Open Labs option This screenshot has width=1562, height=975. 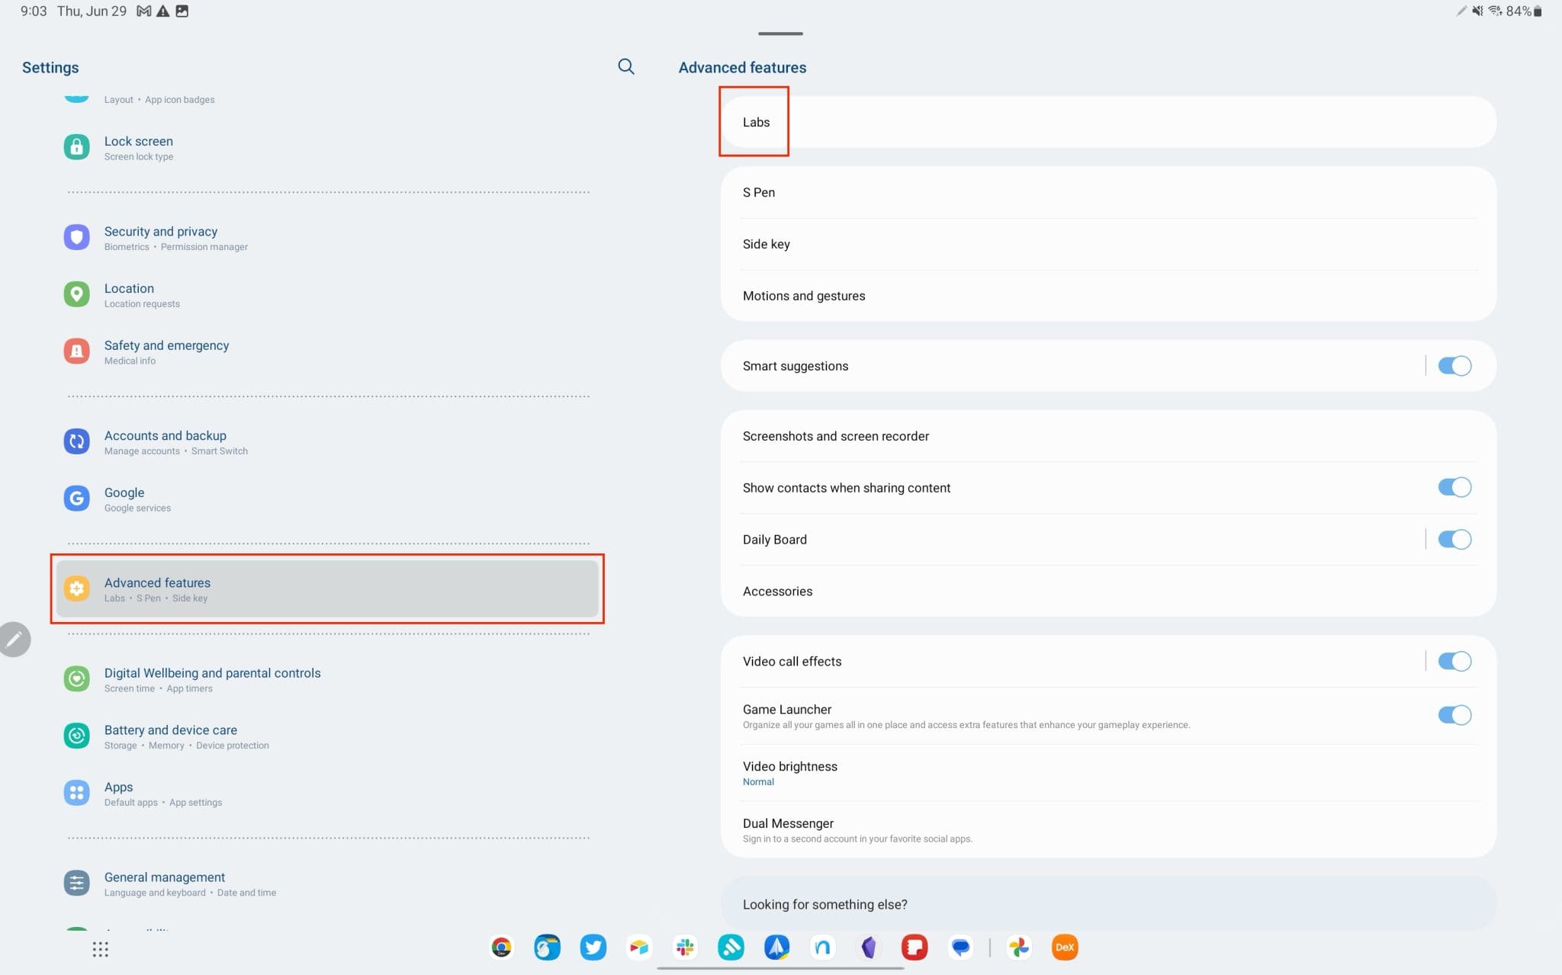(x=756, y=122)
